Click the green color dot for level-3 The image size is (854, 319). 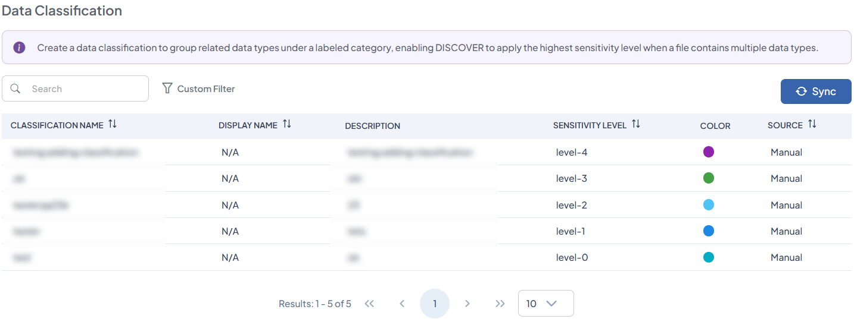pos(708,178)
